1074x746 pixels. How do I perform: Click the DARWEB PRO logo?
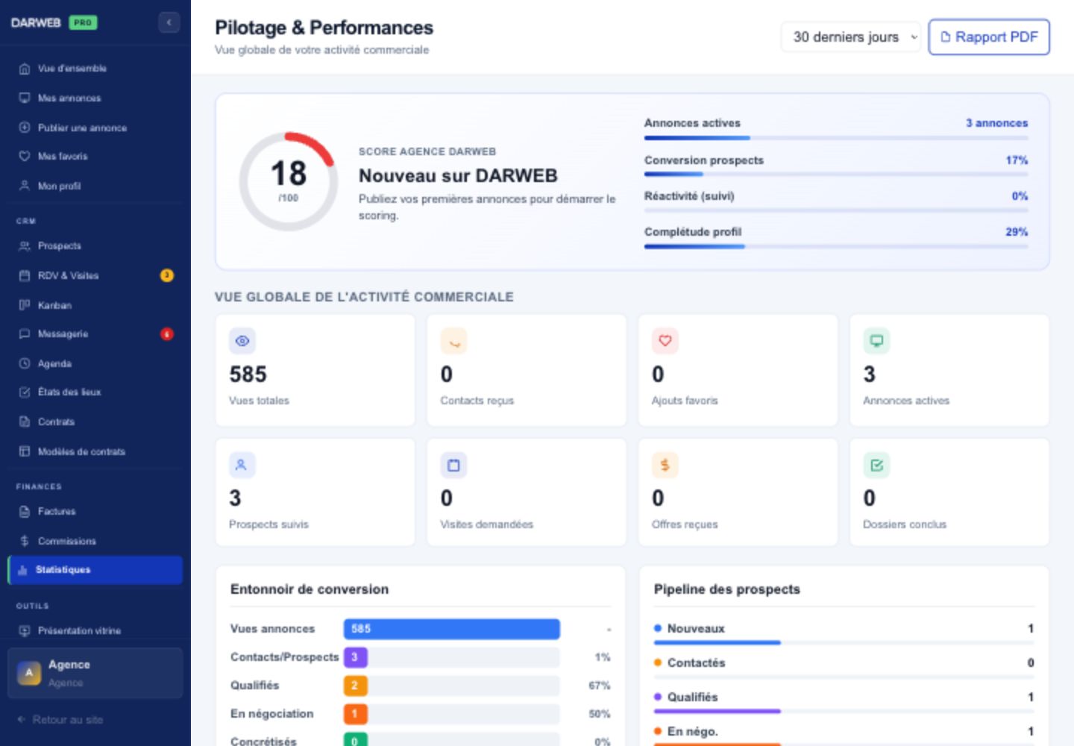coord(54,22)
